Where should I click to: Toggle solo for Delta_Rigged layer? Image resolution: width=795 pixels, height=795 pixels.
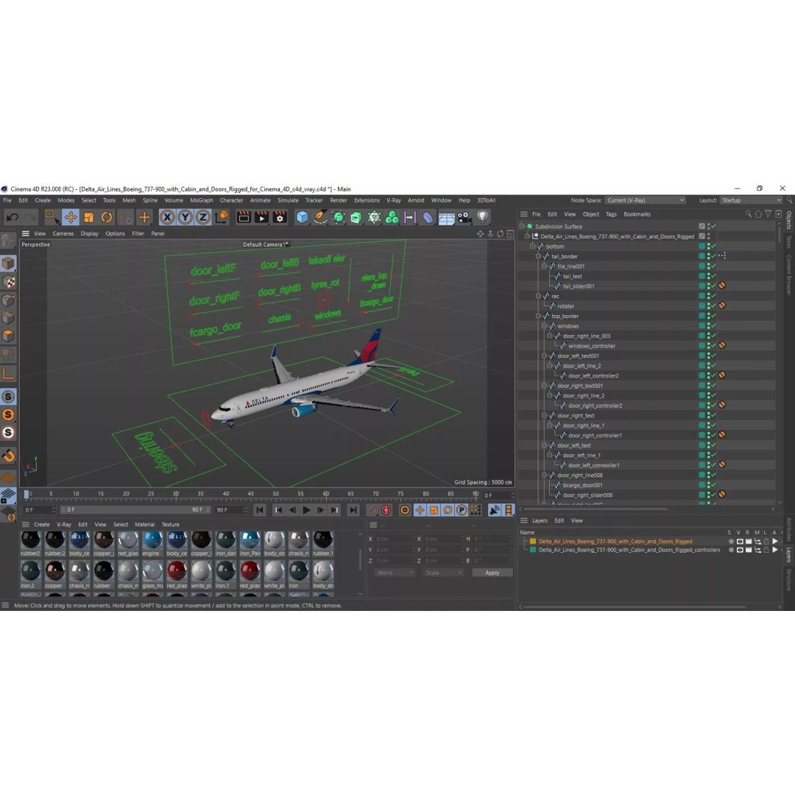pyautogui.click(x=731, y=542)
